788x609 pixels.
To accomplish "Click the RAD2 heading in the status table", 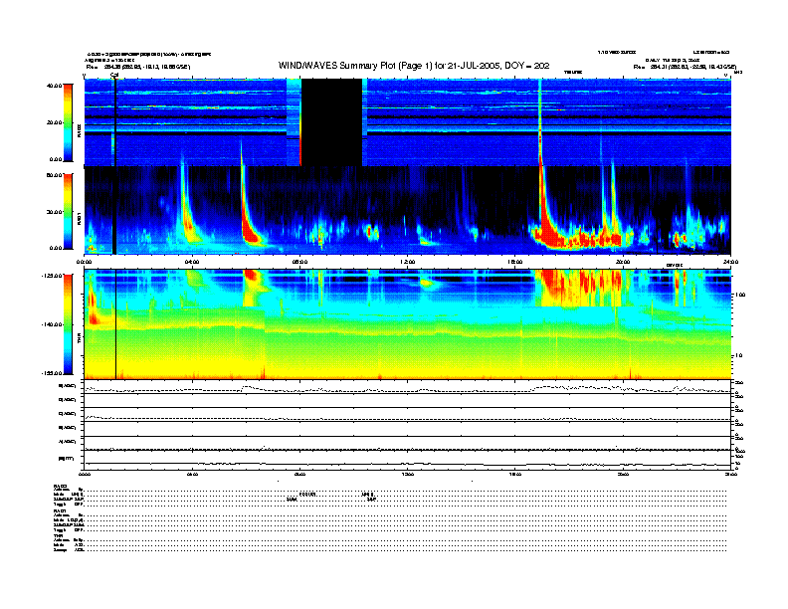I will click(x=61, y=487).
